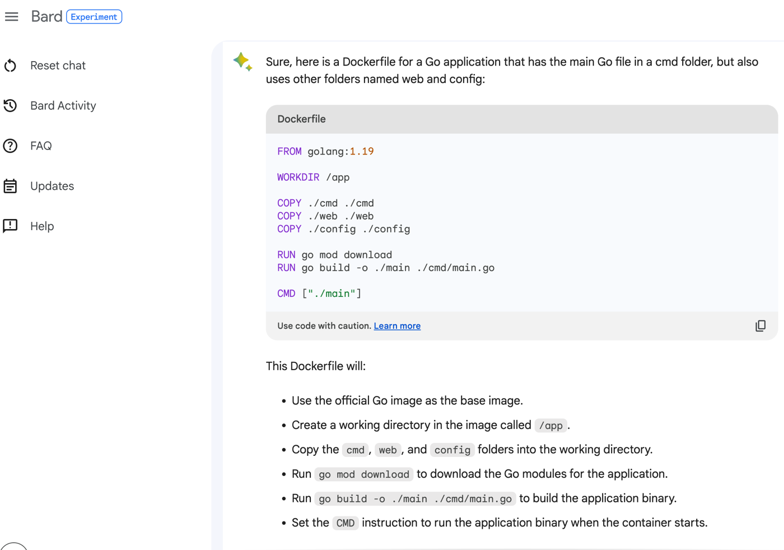Image resolution: width=784 pixels, height=550 pixels.
Task: Copy the Dockerfile code using copy icon
Action: click(760, 326)
